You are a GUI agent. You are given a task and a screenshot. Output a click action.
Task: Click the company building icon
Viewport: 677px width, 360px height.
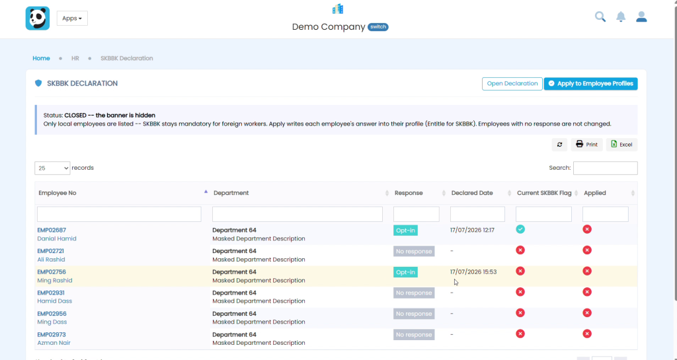(x=338, y=9)
